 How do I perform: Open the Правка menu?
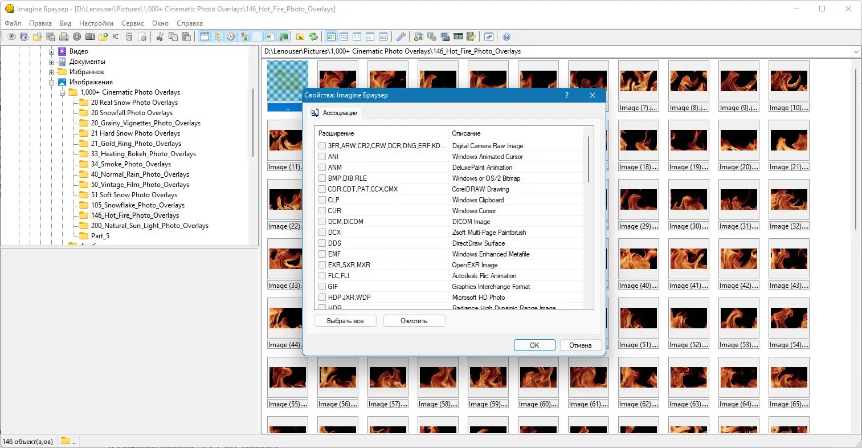40,23
